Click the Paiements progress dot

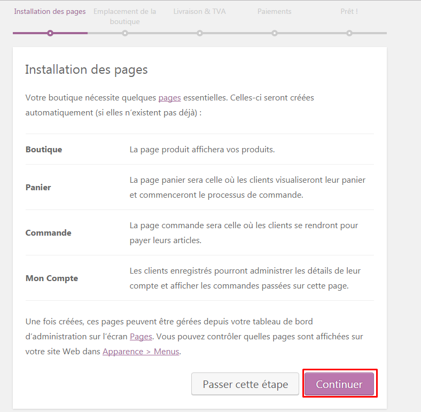click(x=275, y=33)
